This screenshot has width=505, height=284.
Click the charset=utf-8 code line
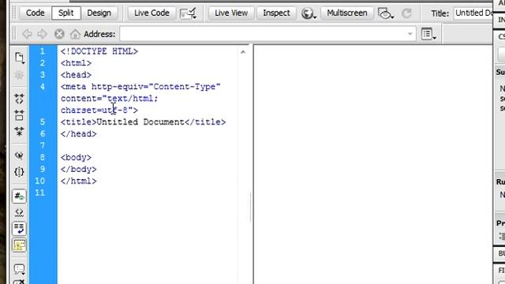pyautogui.click(x=99, y=110)
